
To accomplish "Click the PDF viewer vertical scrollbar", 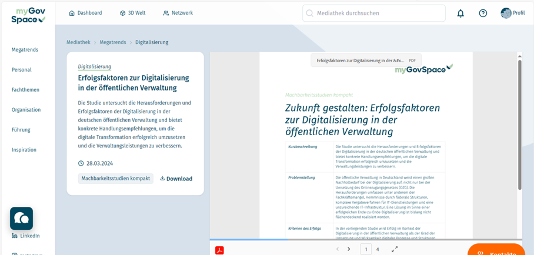I will tap(520, 125).
